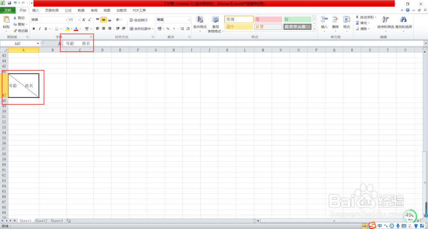This screenshot has width=428, height=229.
Task: Select the Sheet2 tab
Action: pyautogui.click(x=41, y=221)
